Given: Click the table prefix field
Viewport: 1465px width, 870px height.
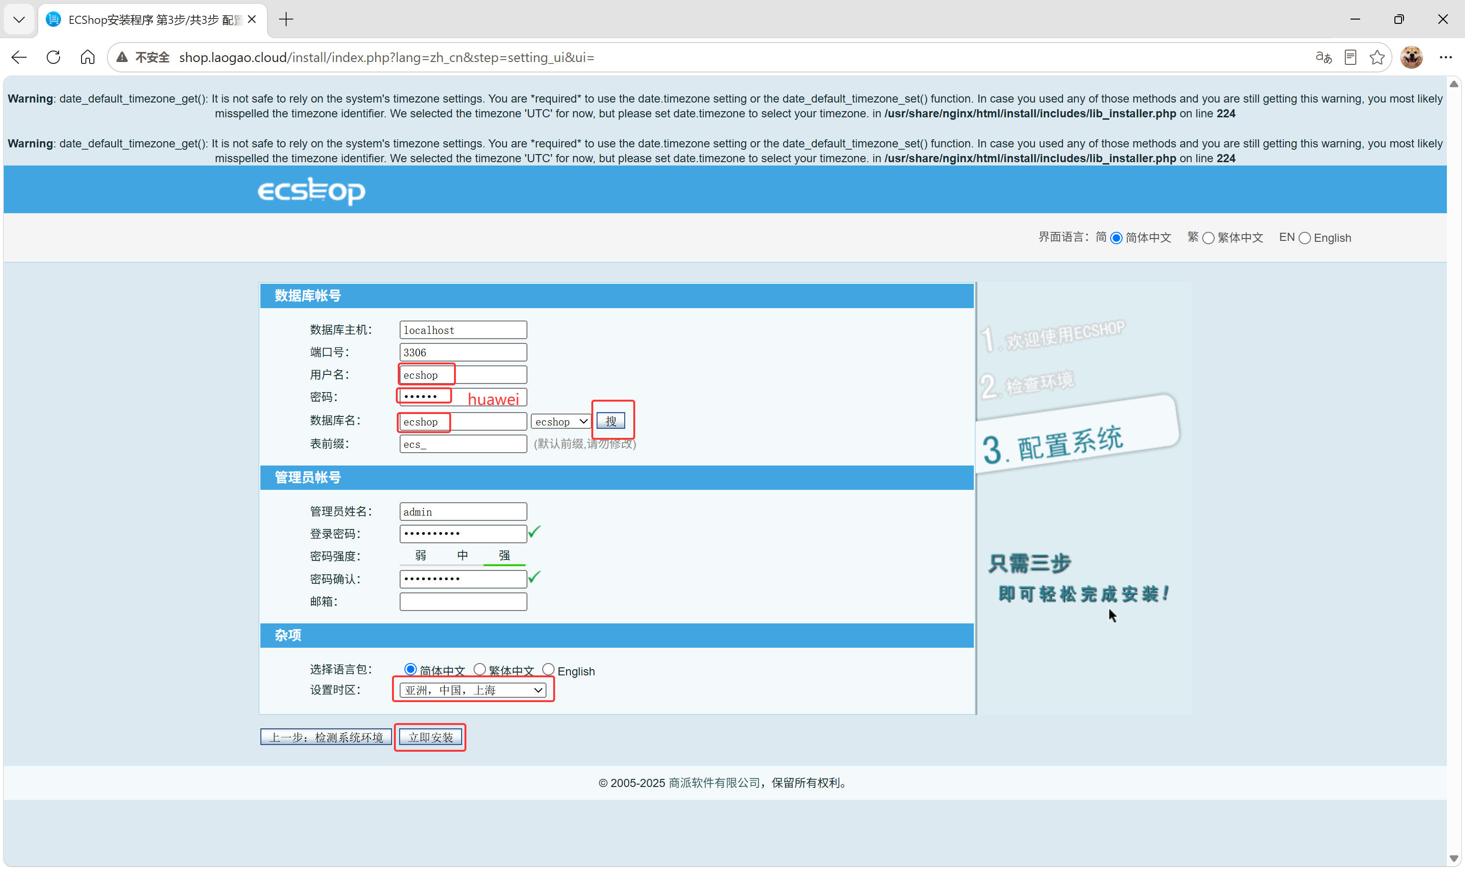Looking at the screenshot, I should pos(463,444).
